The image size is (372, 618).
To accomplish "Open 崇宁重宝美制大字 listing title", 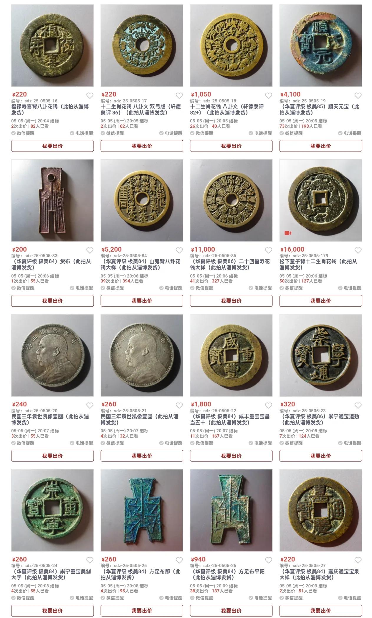I will click(x=51, y=574).
